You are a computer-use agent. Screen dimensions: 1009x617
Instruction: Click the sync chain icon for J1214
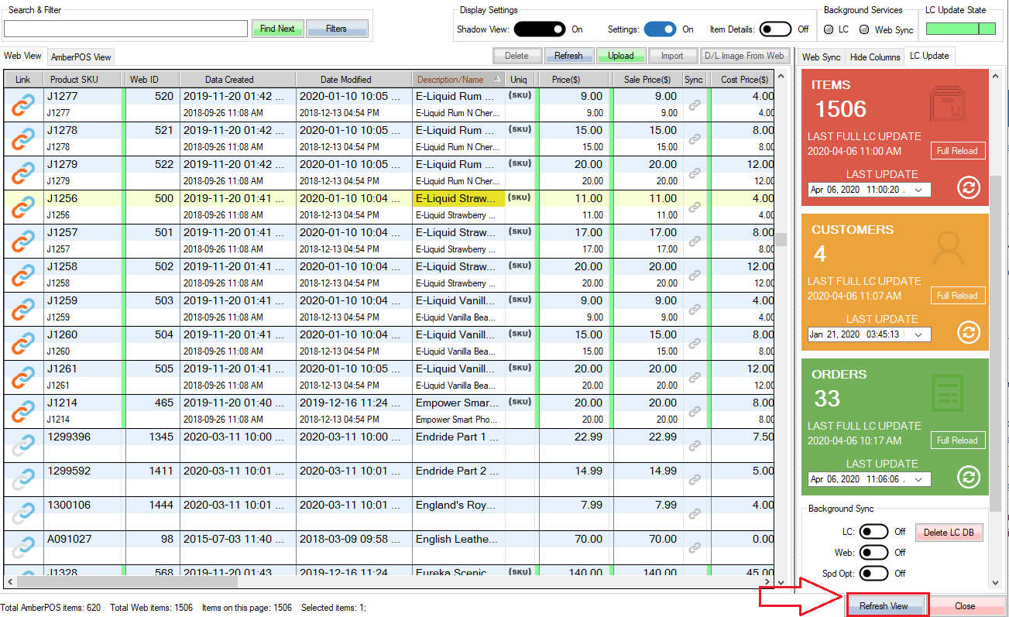pyautogui.click(x=695, y=412)
